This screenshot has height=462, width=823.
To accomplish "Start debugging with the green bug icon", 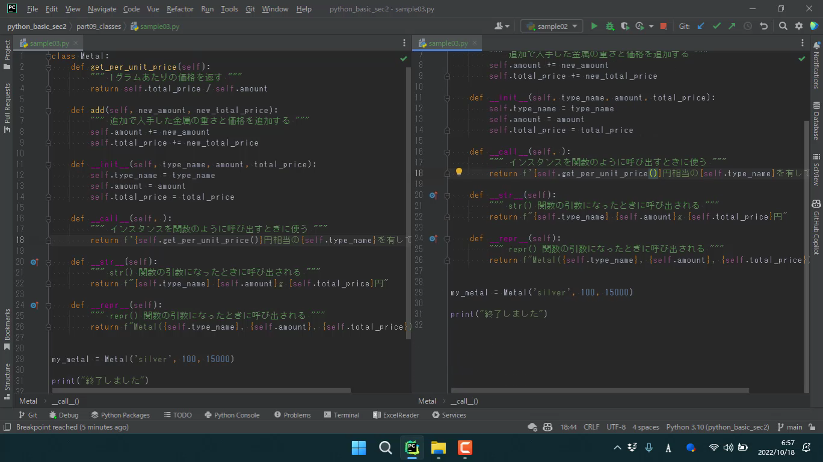I will coord(610,26).
